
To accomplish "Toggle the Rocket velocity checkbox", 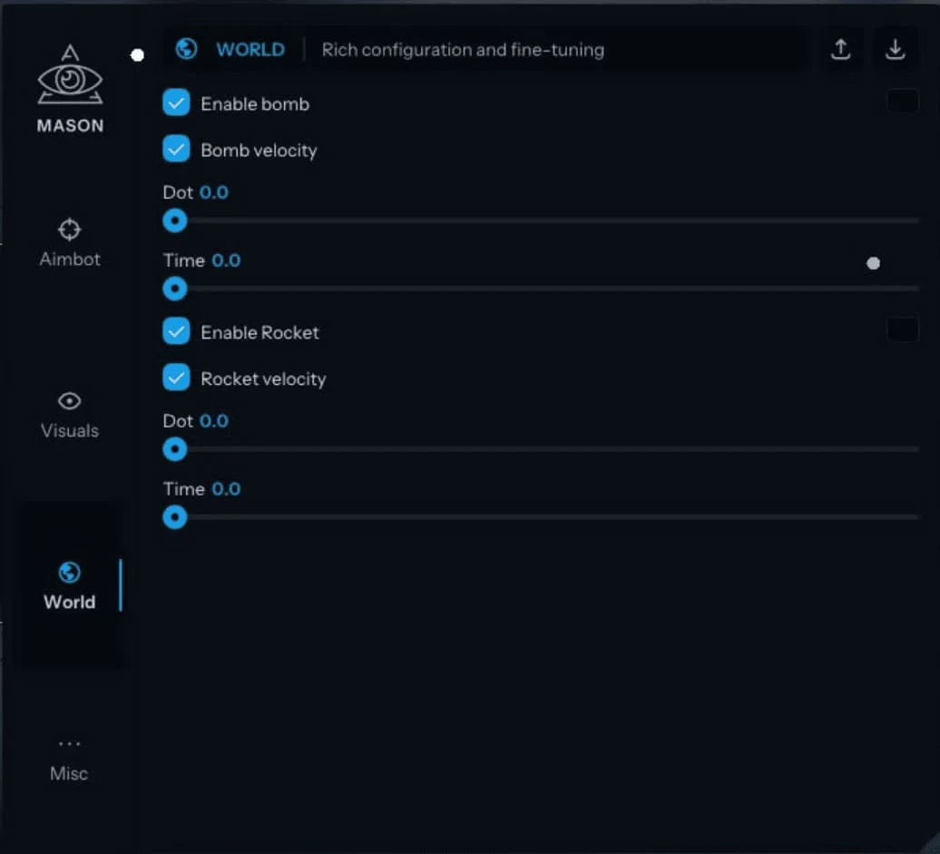I will click(176, 378).
